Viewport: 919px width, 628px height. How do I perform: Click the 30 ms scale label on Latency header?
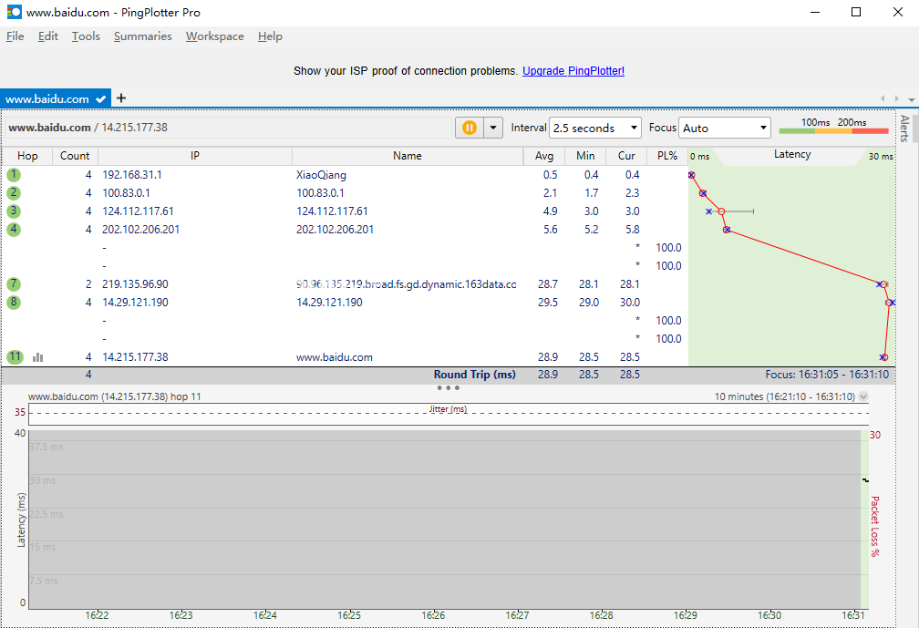[x=881, y=157]
